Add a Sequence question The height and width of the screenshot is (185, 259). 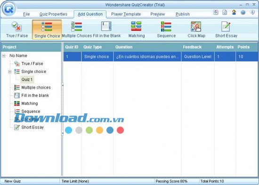tap(166, 30)
